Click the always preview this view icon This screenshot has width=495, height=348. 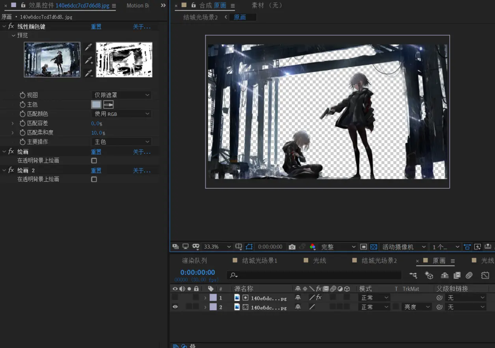pos(175,247)
